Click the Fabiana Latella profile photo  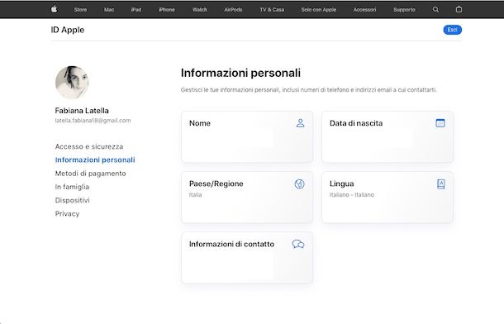coord(72,83)
